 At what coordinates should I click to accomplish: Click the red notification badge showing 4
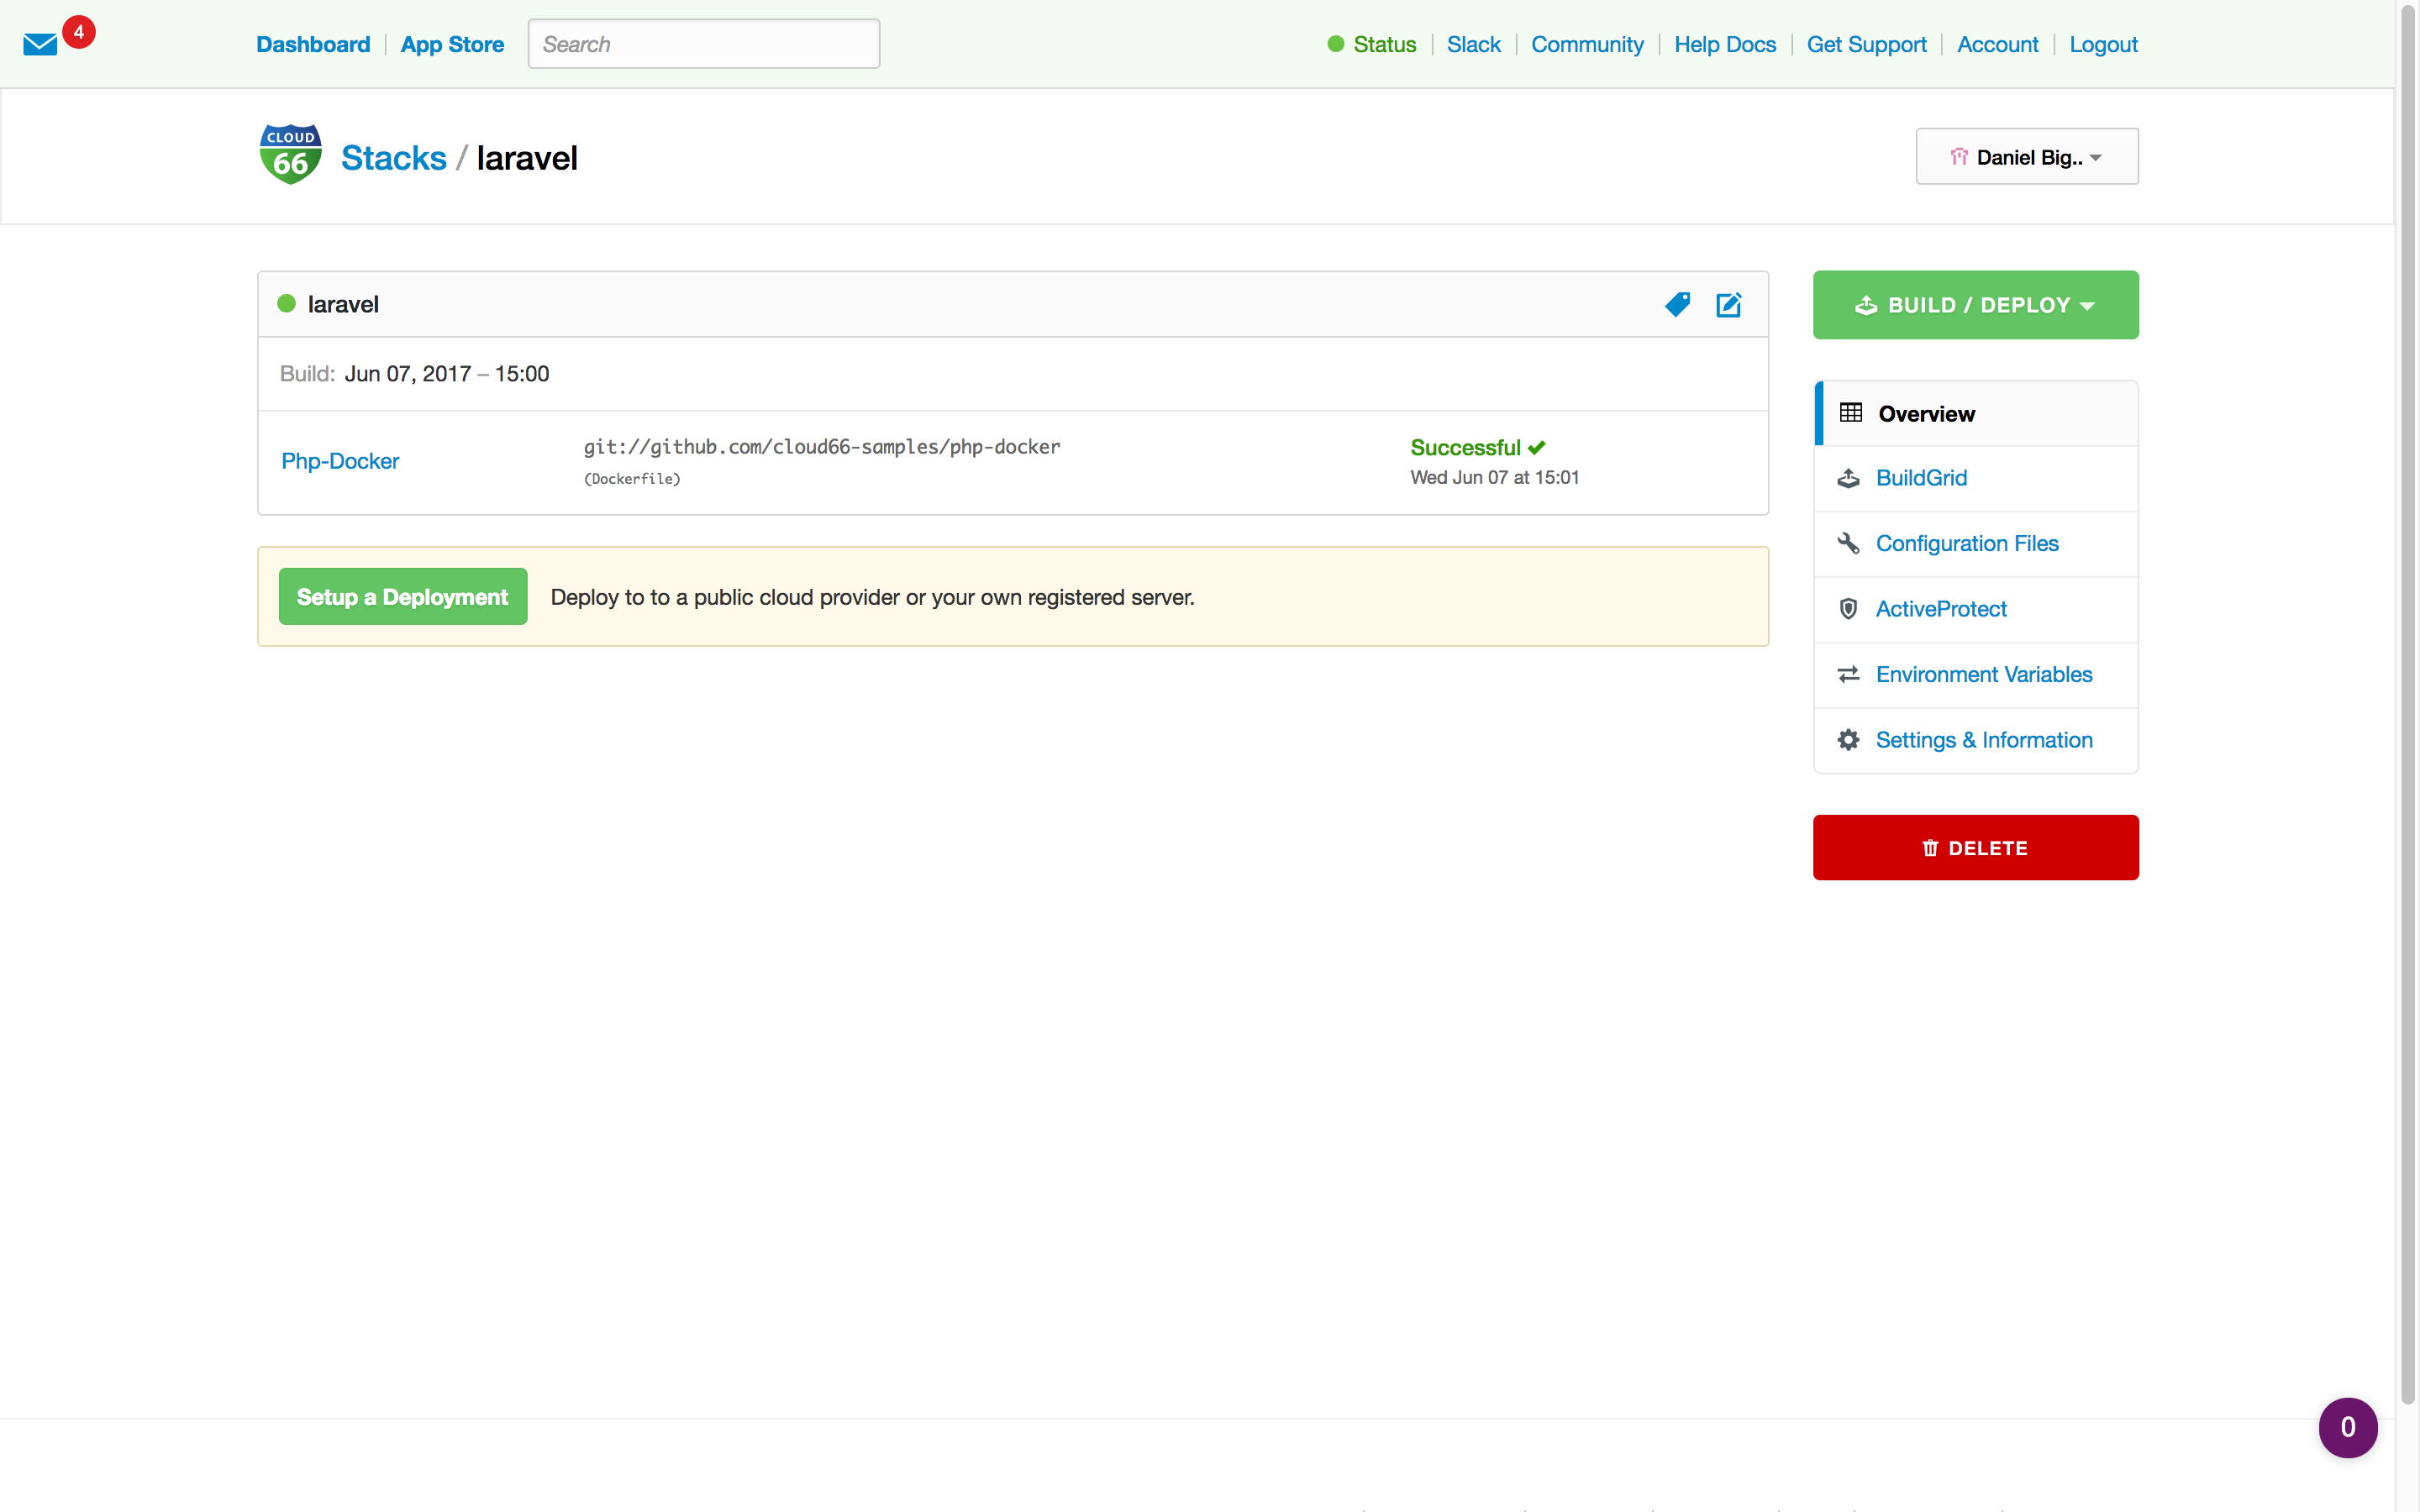79,32
